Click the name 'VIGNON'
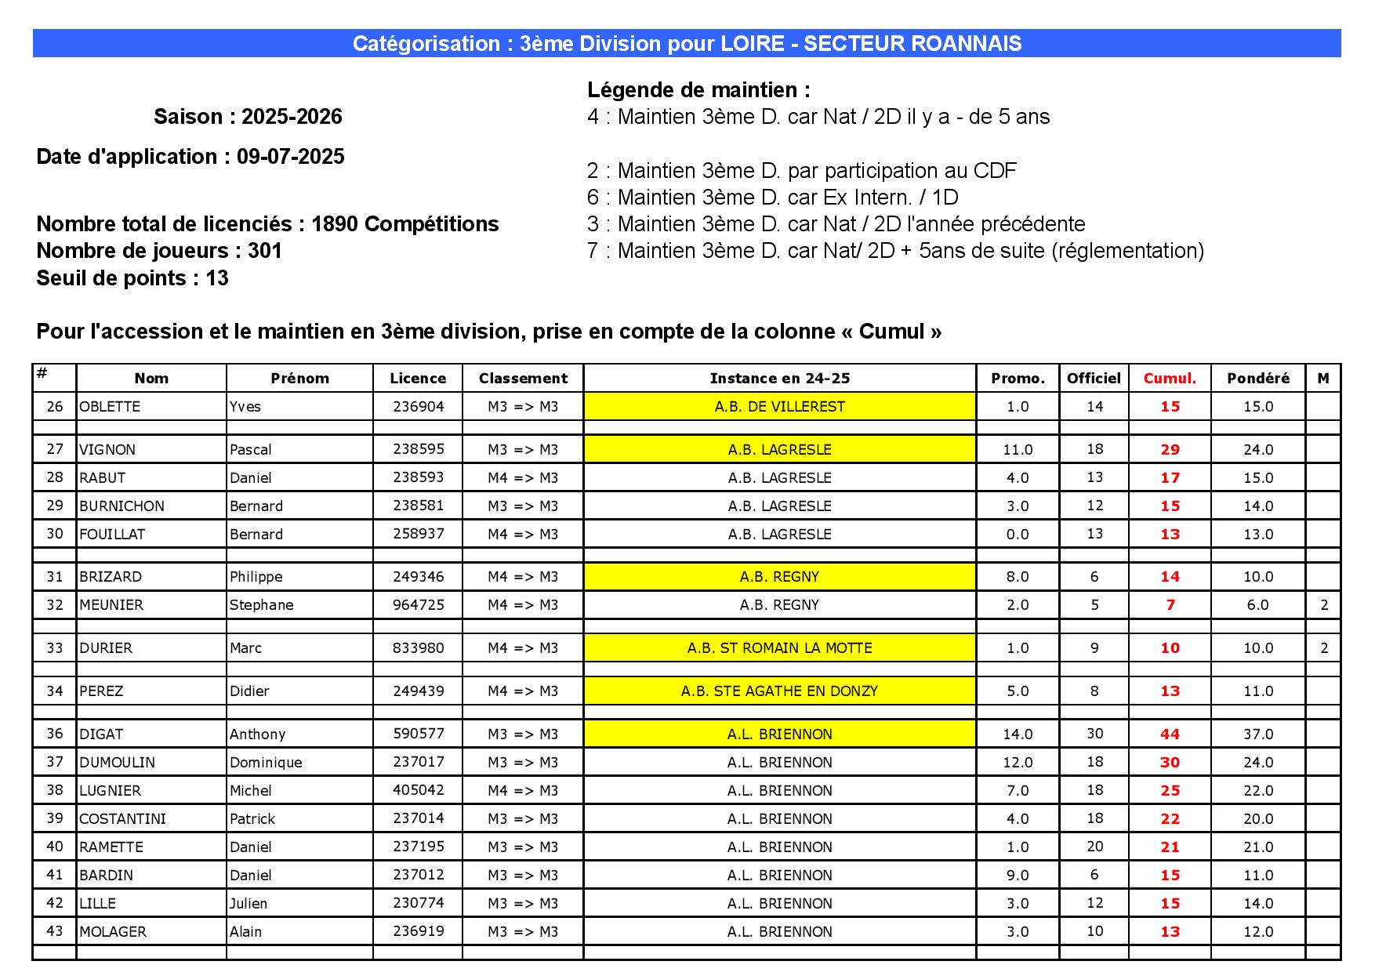The width and height of the screenshot is (1375, 972). pos(107,450)
